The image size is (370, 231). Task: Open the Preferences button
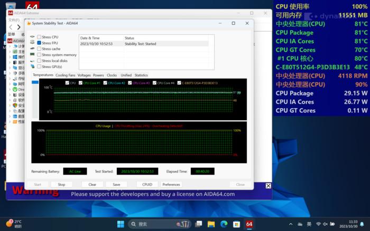tap(171, 185)
